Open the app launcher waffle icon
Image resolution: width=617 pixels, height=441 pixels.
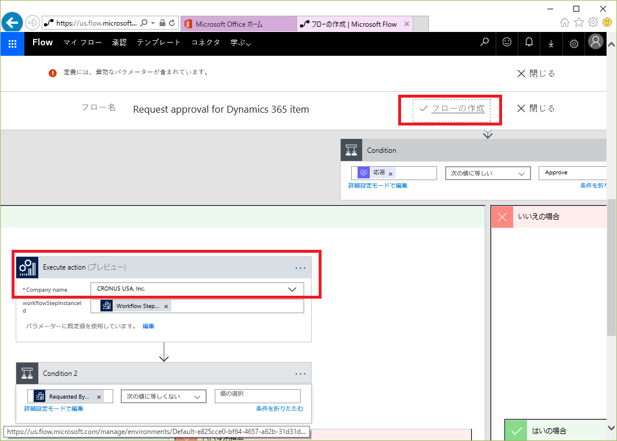pyautogui.click(x=12, y=44)
